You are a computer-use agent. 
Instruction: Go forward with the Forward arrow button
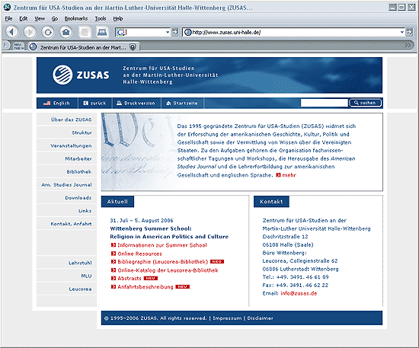[30, 32]
